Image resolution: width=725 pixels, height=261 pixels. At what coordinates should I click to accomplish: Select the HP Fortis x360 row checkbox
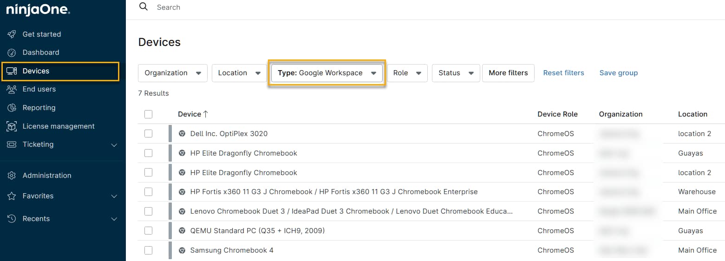(148, 192)
